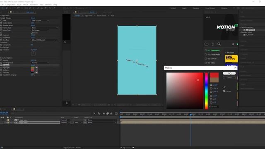The width and height of the screenshot is (265, 149).
Task: Open the Simple Choker View dropdown
Action: pyautogui.click(x=40, y=20)
